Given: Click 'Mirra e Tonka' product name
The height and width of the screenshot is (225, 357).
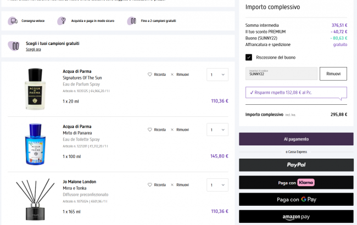Looking at the screenshot, I should pyautogui.click(x=75, y=188).
